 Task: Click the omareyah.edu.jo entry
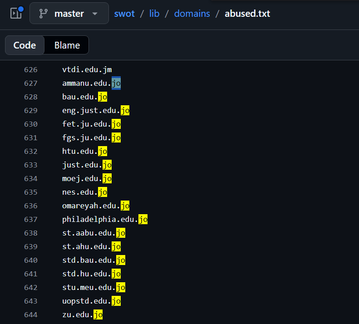[x=96, y=206]
